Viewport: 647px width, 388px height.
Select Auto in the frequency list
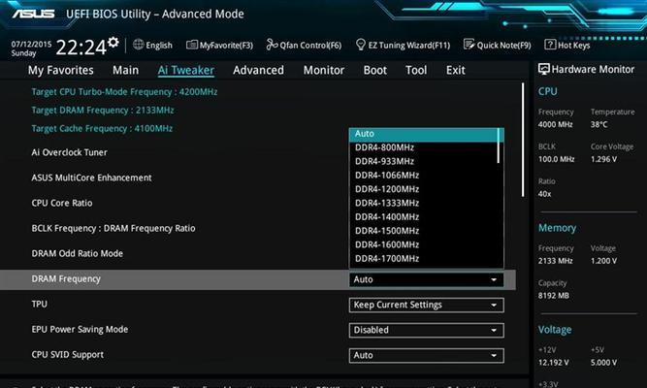click(423, 134)
